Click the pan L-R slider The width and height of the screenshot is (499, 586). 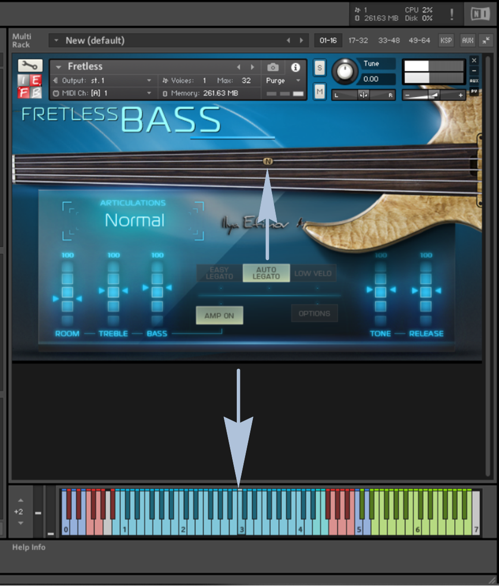364,95
